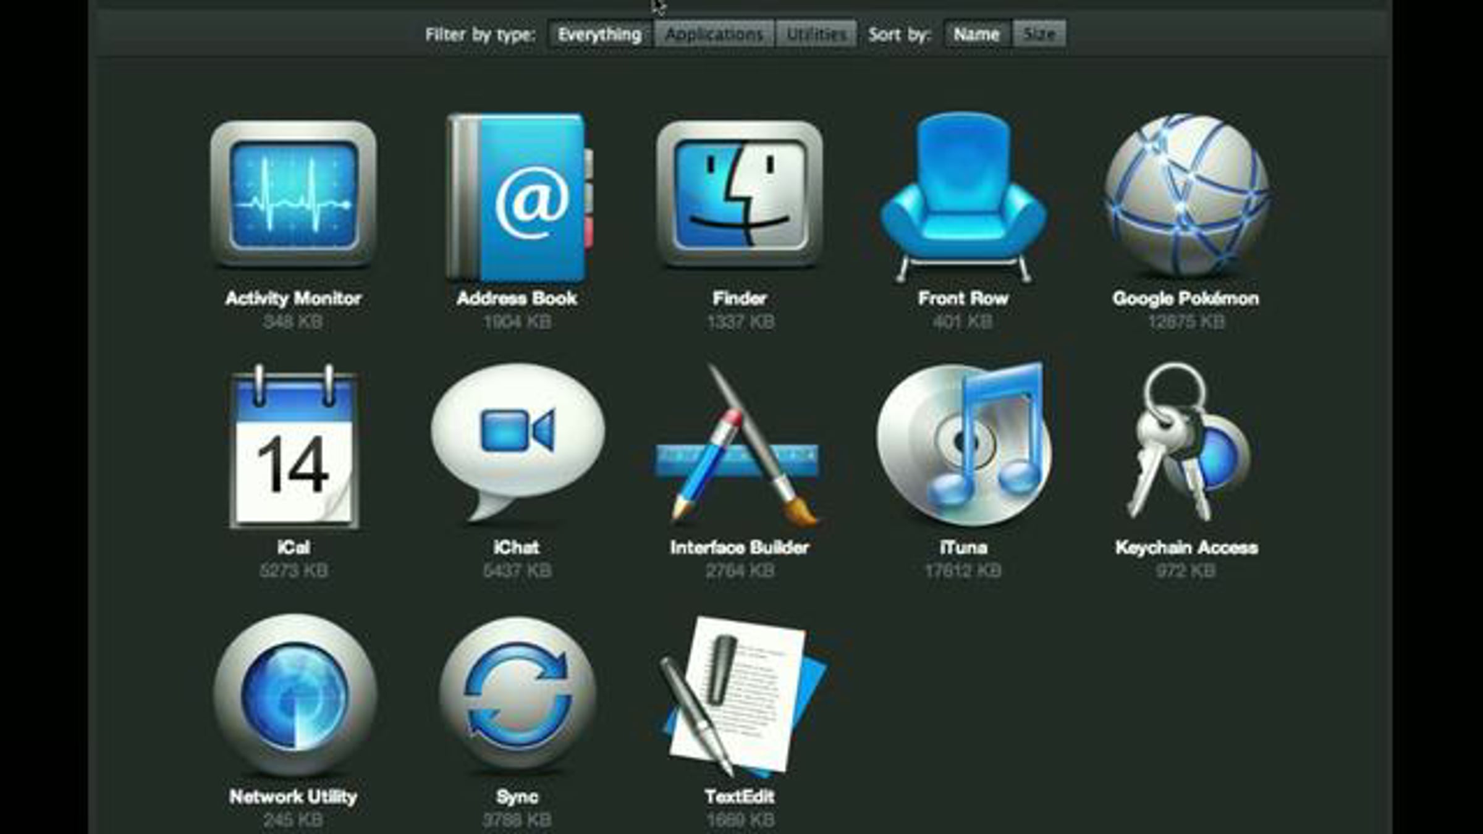The height and width of the screenshot is (834, 1483).
Task: Click the KB size under Address Book
Action: click(x=517, y=322)
